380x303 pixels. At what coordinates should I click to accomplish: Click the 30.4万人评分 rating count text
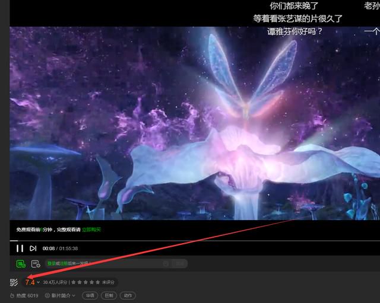pyautogui.click(x=55, y=282)
